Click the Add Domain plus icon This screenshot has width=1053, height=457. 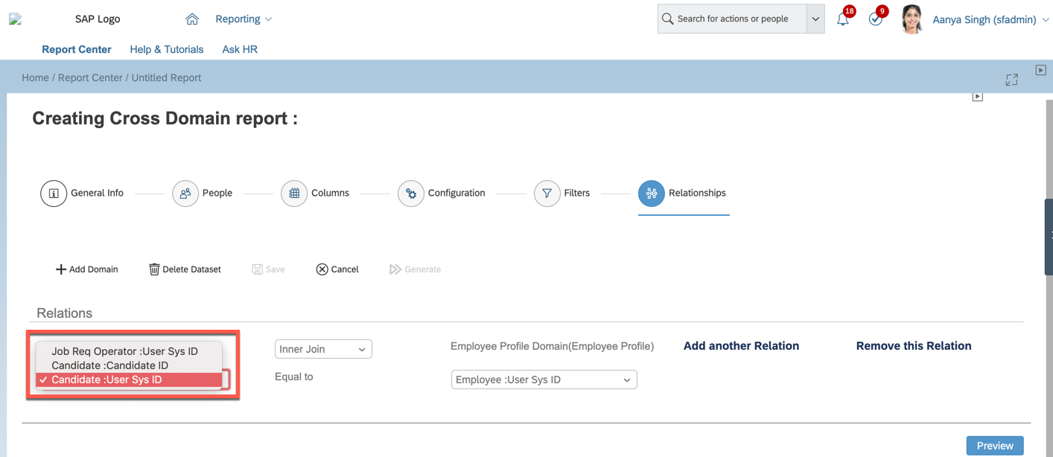coord(61,269)
